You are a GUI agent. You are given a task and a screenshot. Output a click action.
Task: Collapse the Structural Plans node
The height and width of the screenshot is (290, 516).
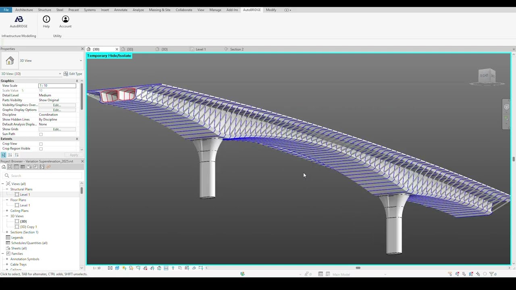point(7,189)
